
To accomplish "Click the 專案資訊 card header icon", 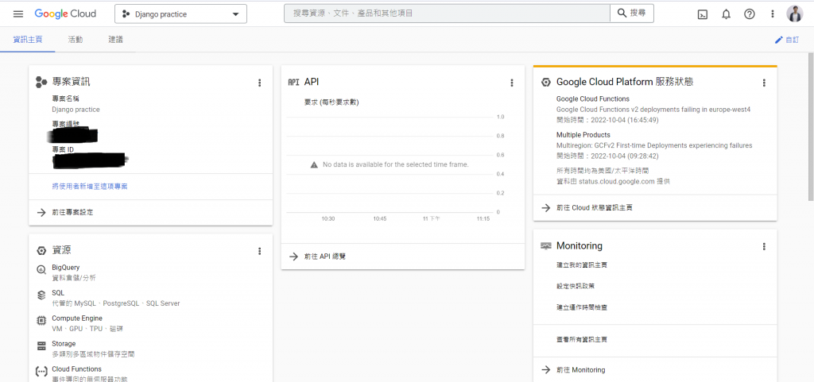I will pos(41,82).
